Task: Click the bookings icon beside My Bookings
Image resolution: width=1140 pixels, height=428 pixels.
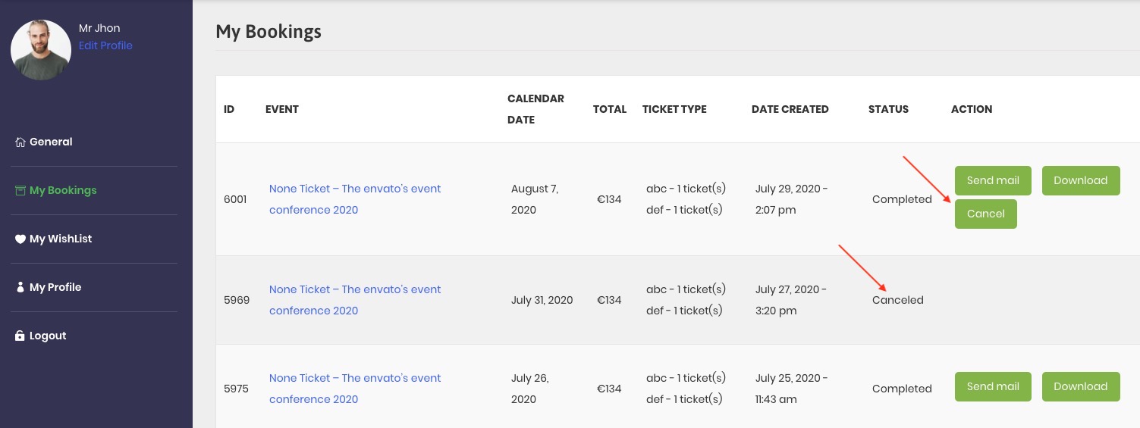Action: coord(20,191)
